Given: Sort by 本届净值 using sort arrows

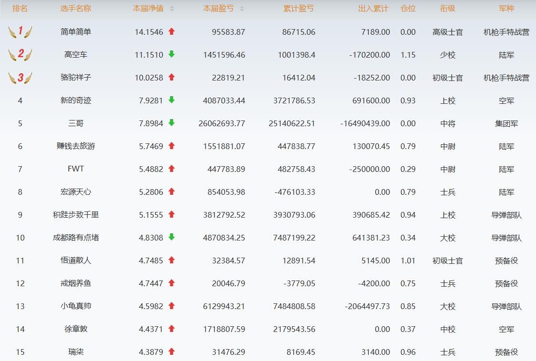Looking at the screenshot, I should coord(172,9).
